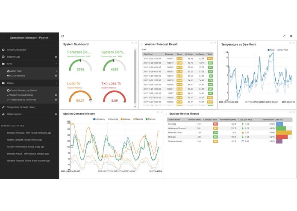Toggle the Dew Point series in the legend
Image resolution: width=297 pixels, height=211 pixels.
pyautogui.click(x=282, y=50)
